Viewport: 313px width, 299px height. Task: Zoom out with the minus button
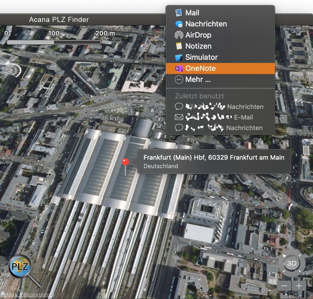[284, 286]
